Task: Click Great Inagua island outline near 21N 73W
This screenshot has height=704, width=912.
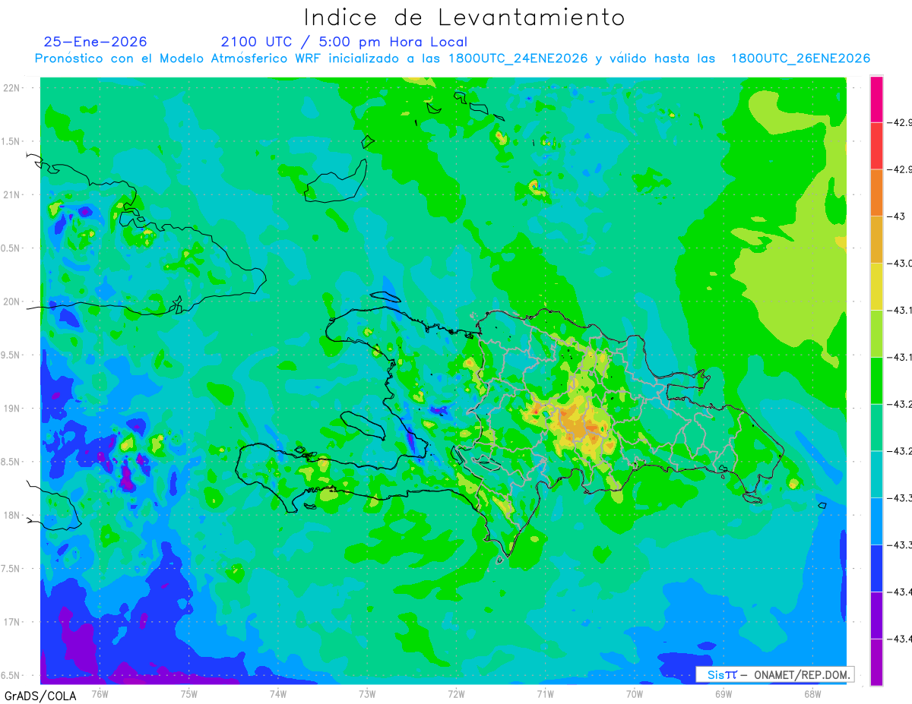Action: click(x=336, y=181)
